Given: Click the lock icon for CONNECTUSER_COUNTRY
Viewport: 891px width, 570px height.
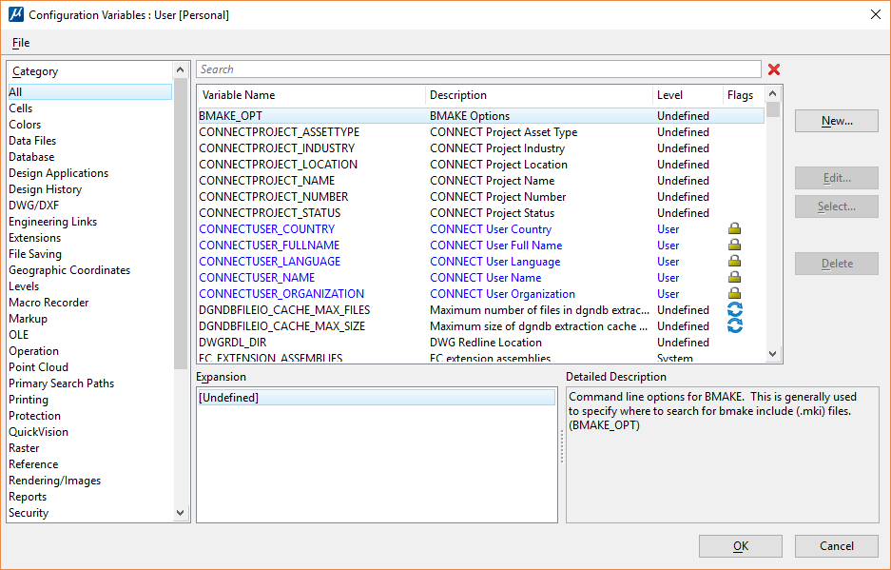Looking at the screenshot, I should click(734, 229).
